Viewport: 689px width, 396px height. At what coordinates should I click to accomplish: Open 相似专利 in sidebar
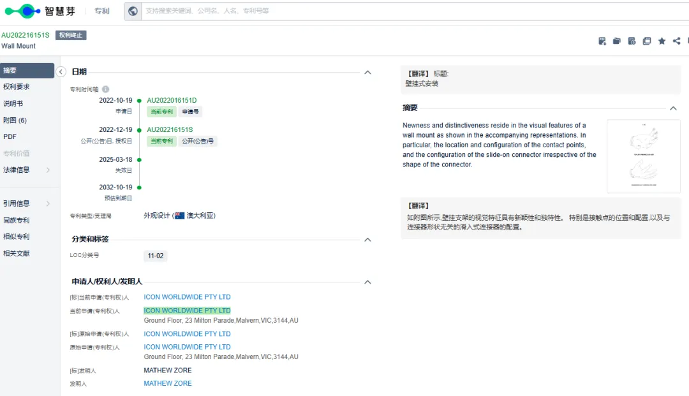(x=16, y=237)
